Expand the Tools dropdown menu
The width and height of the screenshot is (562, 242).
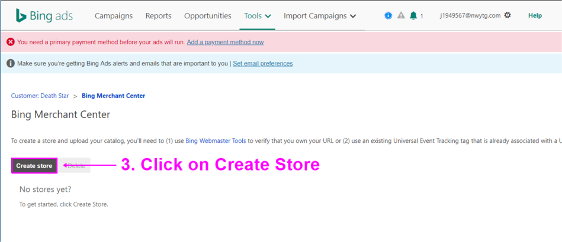pyautogui.click(x=258, y=16)
